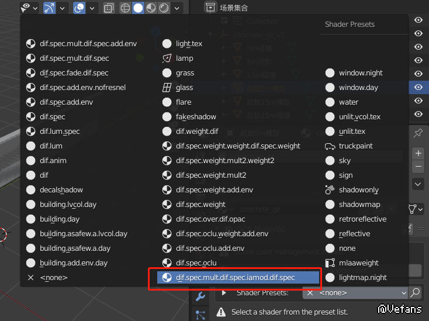Toggle the gizmo display button

[x=50, y=8]
